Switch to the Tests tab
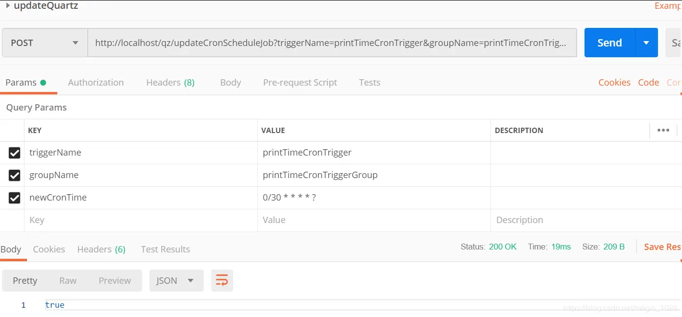The width and height of the screenshot is (682, 317). tap(369, 83)
